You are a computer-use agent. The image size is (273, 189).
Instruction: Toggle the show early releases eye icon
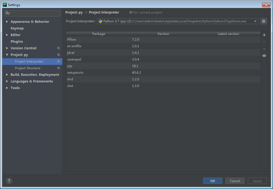point(264,56)
